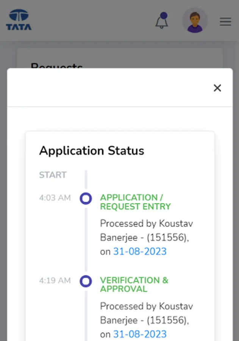
Task: Click the 4:03 AM timestamp
Action: click(55, 198)
